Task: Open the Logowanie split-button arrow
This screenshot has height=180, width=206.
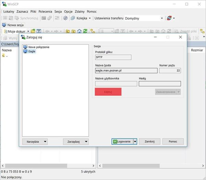Action: [x=135, y=141]
